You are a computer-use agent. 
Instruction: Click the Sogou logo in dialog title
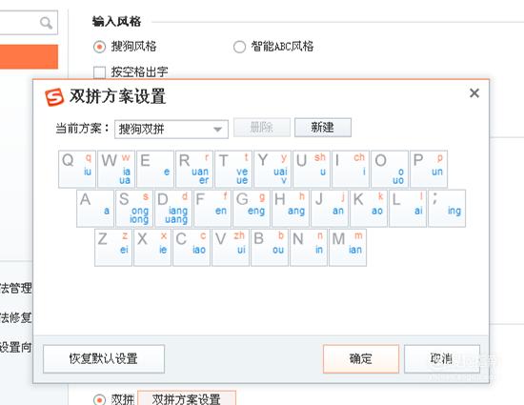pos(54,97)
